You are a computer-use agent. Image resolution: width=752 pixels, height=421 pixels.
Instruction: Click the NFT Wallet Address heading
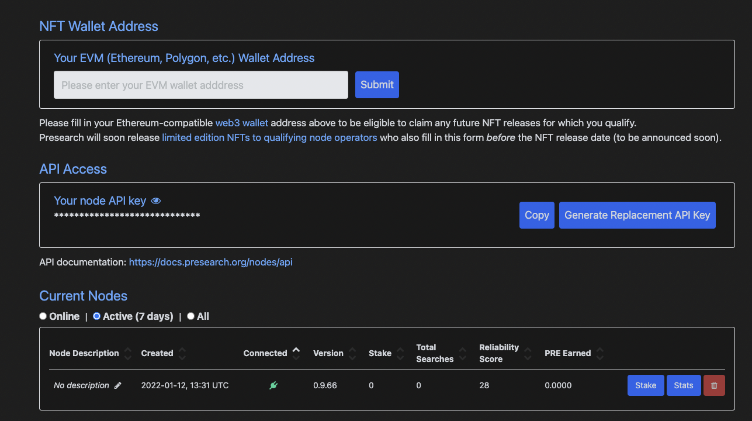pyautogui.click(x=99, y=26)
